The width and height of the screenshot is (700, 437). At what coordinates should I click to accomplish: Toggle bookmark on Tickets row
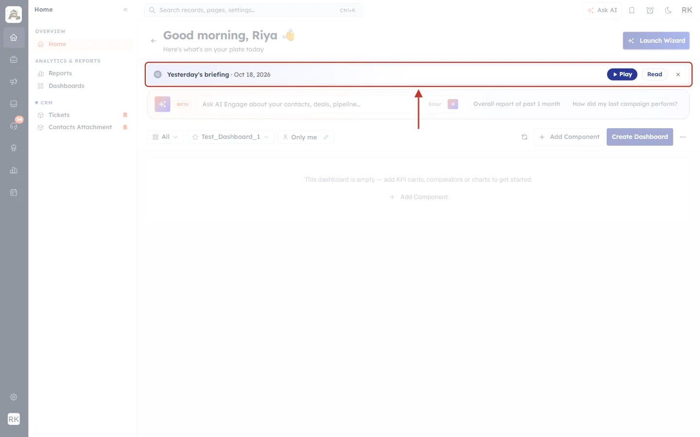click(x=125, y=115)
